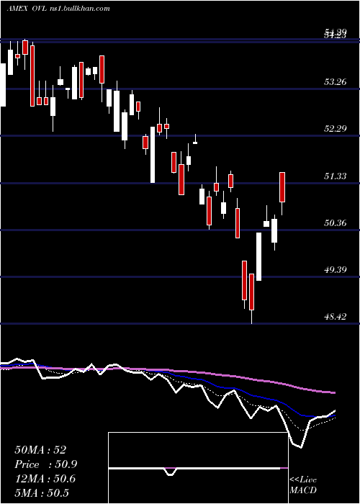The image size is (360, 504).
Task: Select the 52.29 price level label
Action: coord(336,129)
